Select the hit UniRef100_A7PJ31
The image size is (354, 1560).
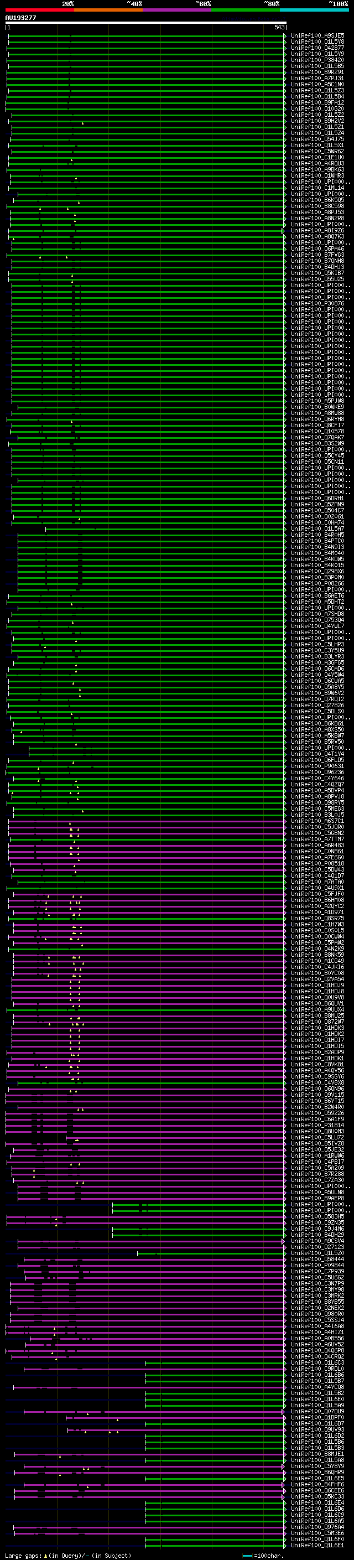pyautogui.click(x=317, y=78)
